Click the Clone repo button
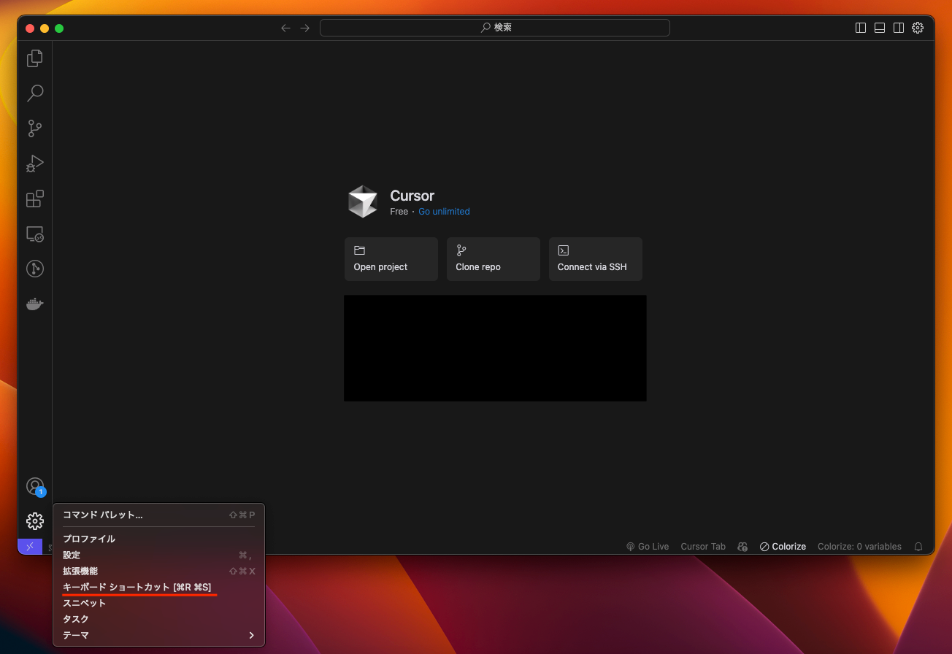The width and height of the screenshot is (952, 654). tap(493, 258)
